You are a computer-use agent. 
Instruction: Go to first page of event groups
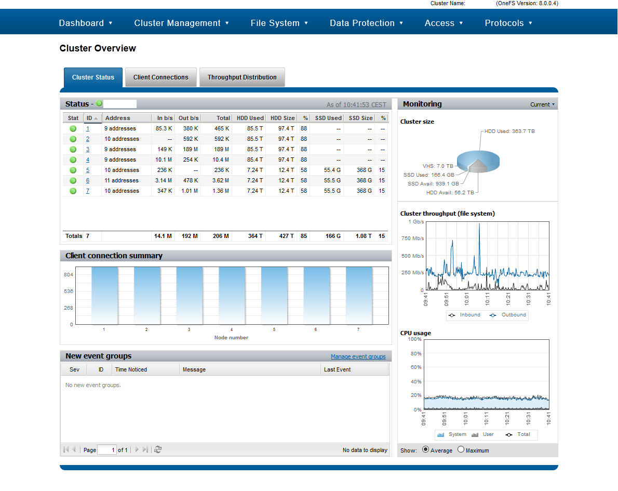coord(66,449)
